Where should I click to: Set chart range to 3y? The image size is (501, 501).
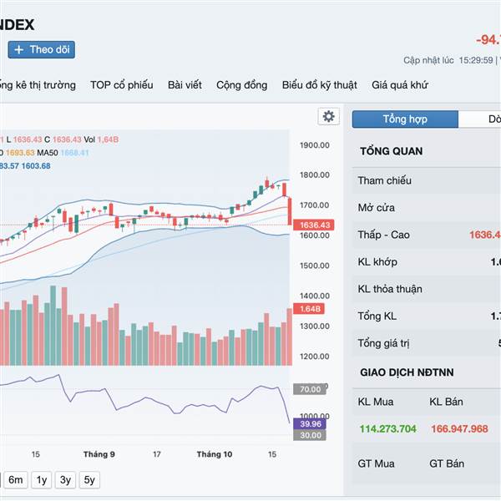click(x=65, y=480)
